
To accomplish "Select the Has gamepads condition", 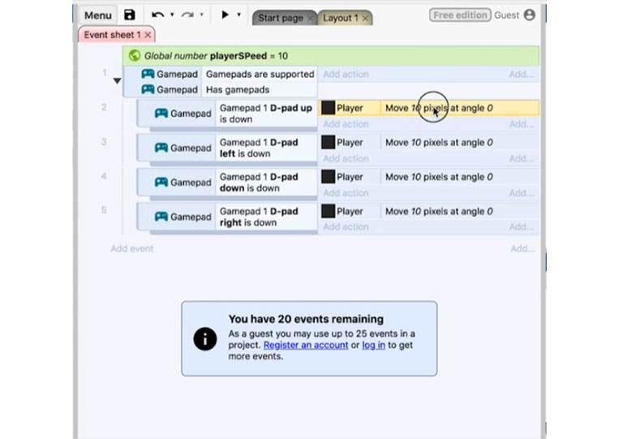I will click(260, 89).
